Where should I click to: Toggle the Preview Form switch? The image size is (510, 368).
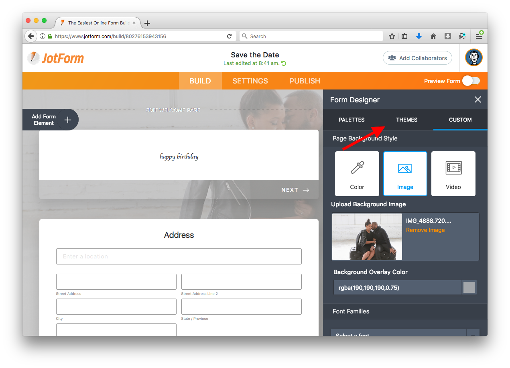(x=471, y=81)
